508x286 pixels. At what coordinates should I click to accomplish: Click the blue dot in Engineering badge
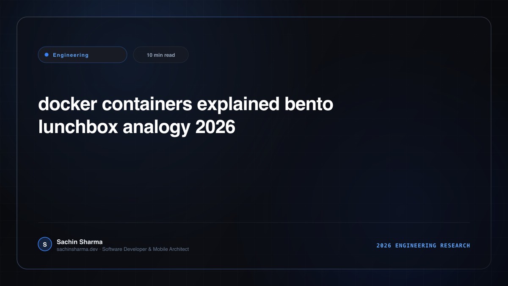(47, 55)
